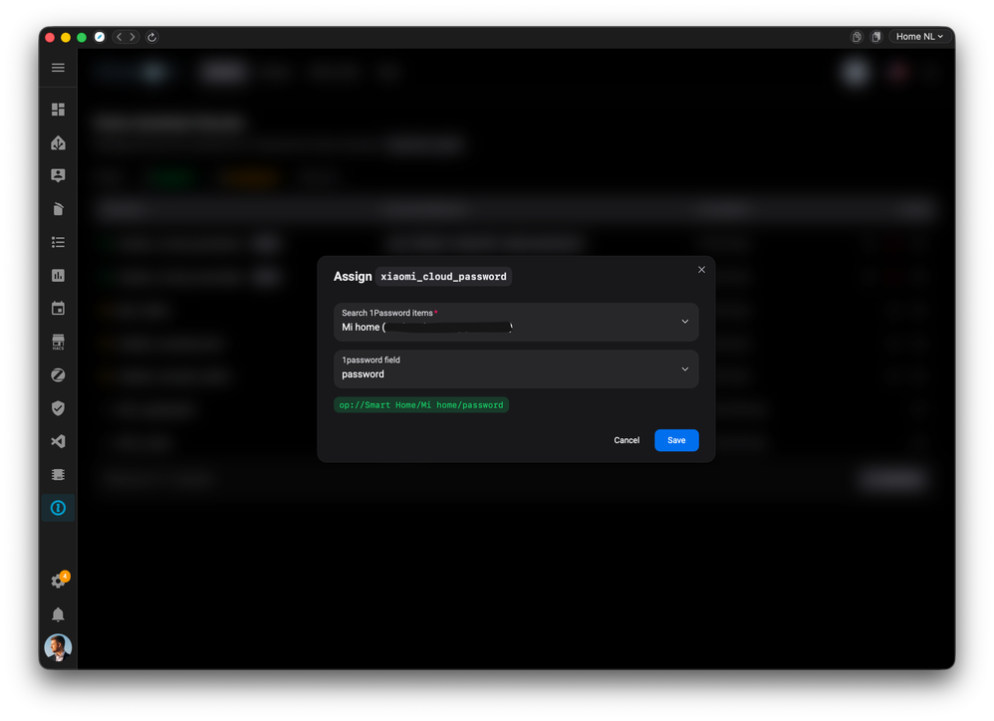Click the reload button in title bar
This screenshot has width=994, height=721.
pyautogui.click(x=151, y=37)
